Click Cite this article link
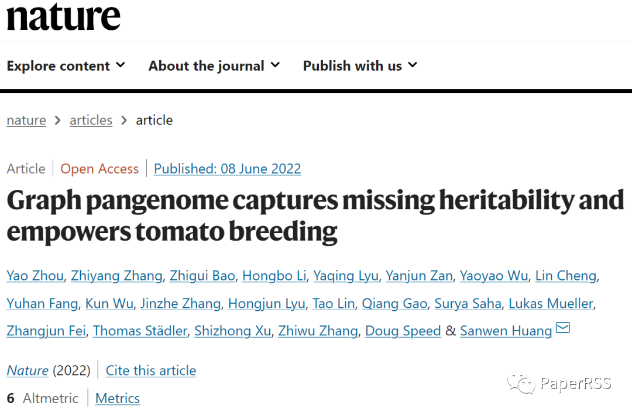This screenshot has height=413, width=632. pos(151,371)
